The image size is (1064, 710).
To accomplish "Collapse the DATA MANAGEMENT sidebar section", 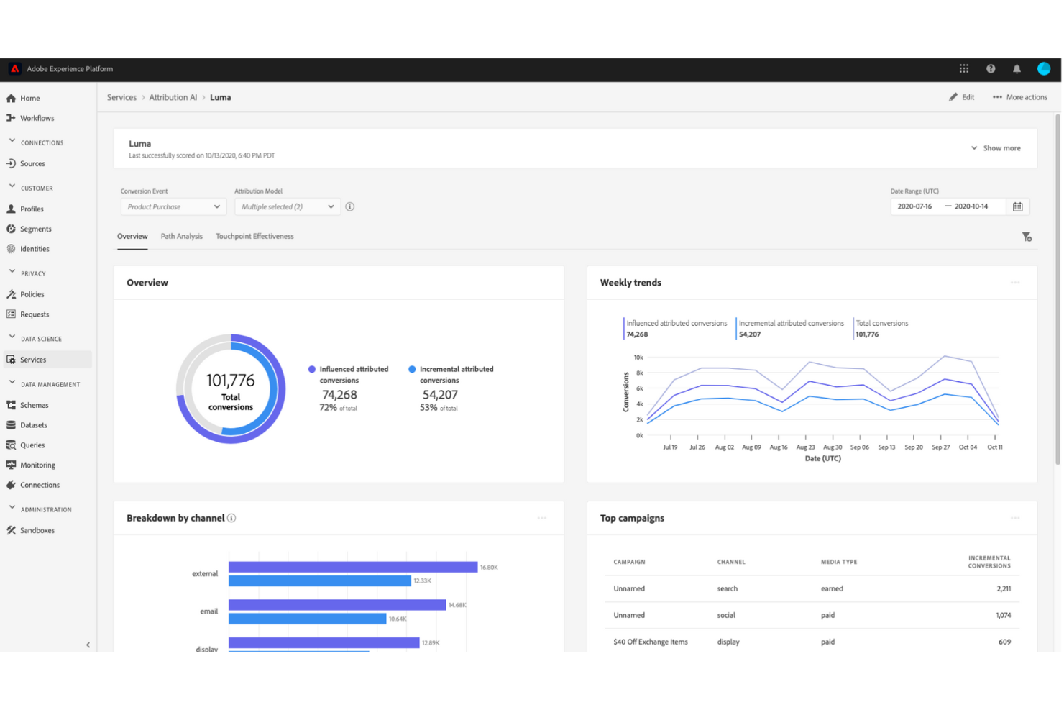I will [12, 383].
